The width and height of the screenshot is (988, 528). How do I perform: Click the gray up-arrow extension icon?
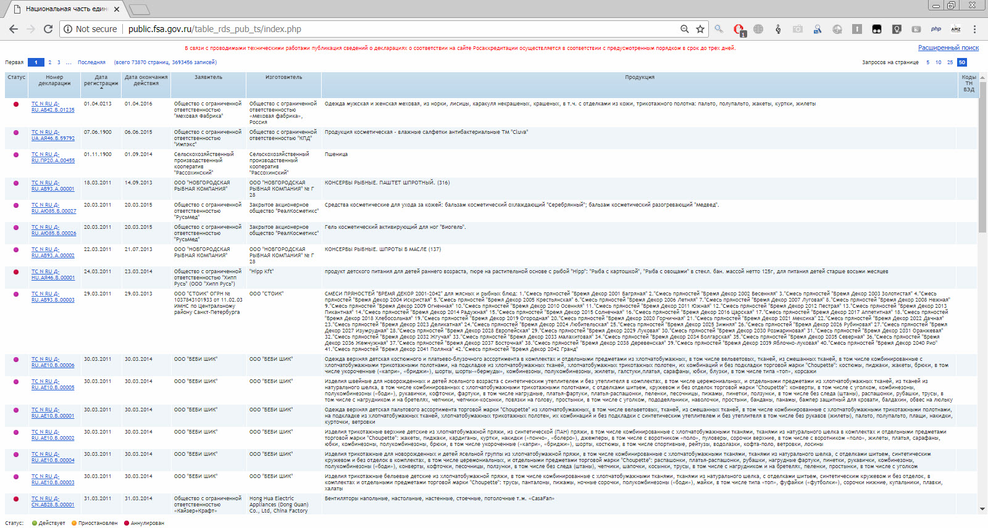coord(857,29)
